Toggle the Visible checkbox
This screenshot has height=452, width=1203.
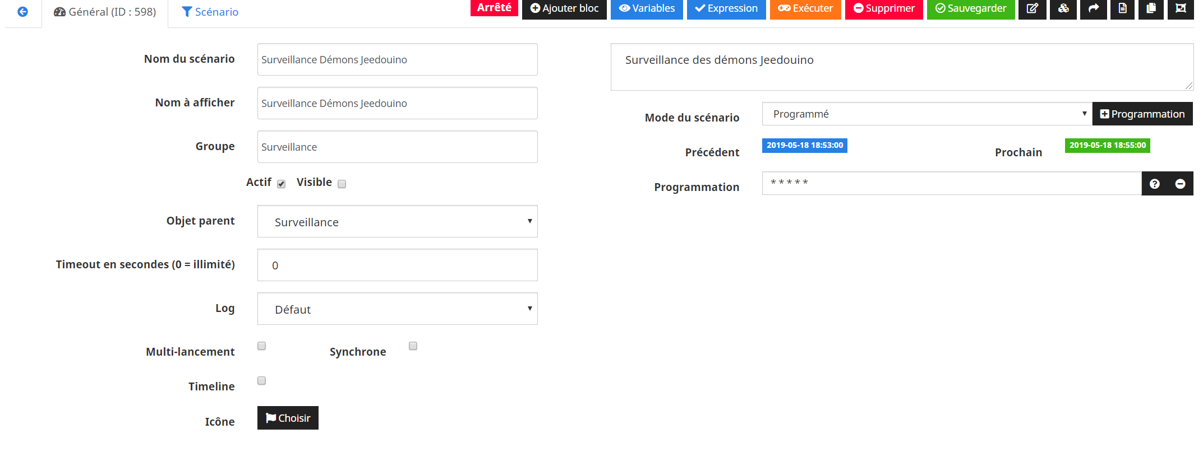click(342, 184)
